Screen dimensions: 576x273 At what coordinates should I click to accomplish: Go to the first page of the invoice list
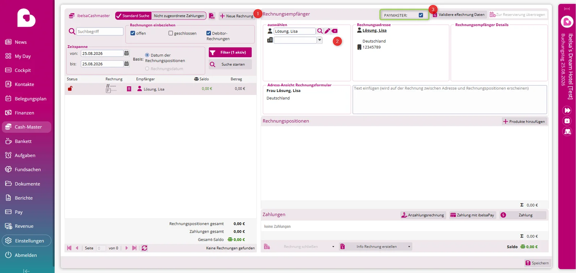[x=69, y=248]
